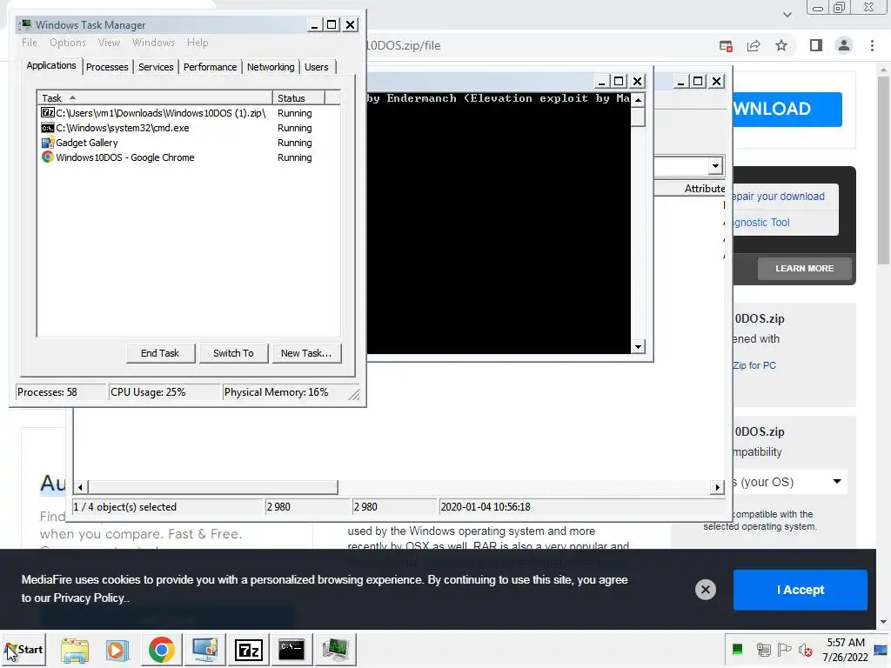This screenshot has height=668, width=891.
Task: Click the Task Manager resize grip
Action: (x=354, y=394)
